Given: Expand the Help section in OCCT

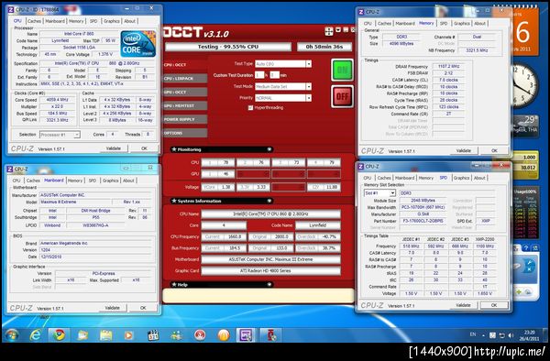Looking at the screenshot, I should click(x=269, y=285).
